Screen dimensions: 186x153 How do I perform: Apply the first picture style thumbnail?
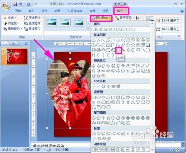pyautogui.click(x=51, y=22)
